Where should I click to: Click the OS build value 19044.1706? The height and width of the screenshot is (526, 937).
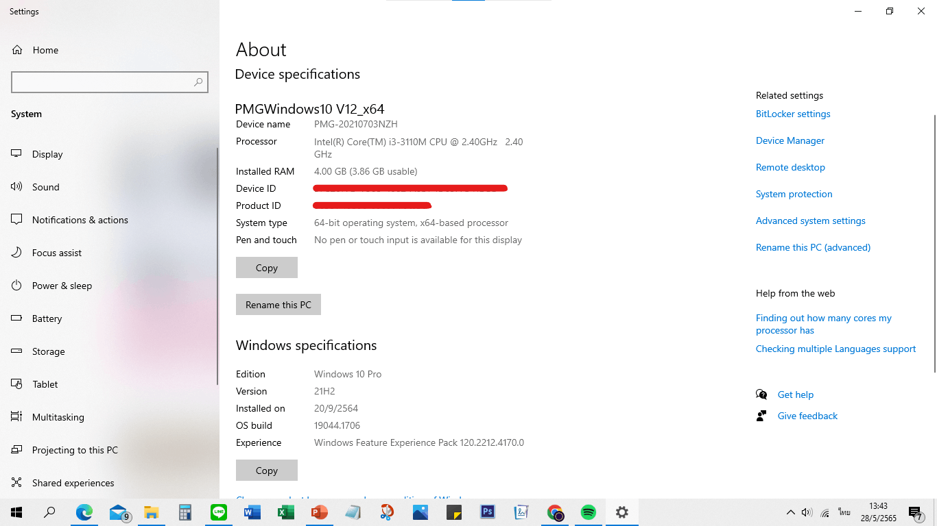337,425
